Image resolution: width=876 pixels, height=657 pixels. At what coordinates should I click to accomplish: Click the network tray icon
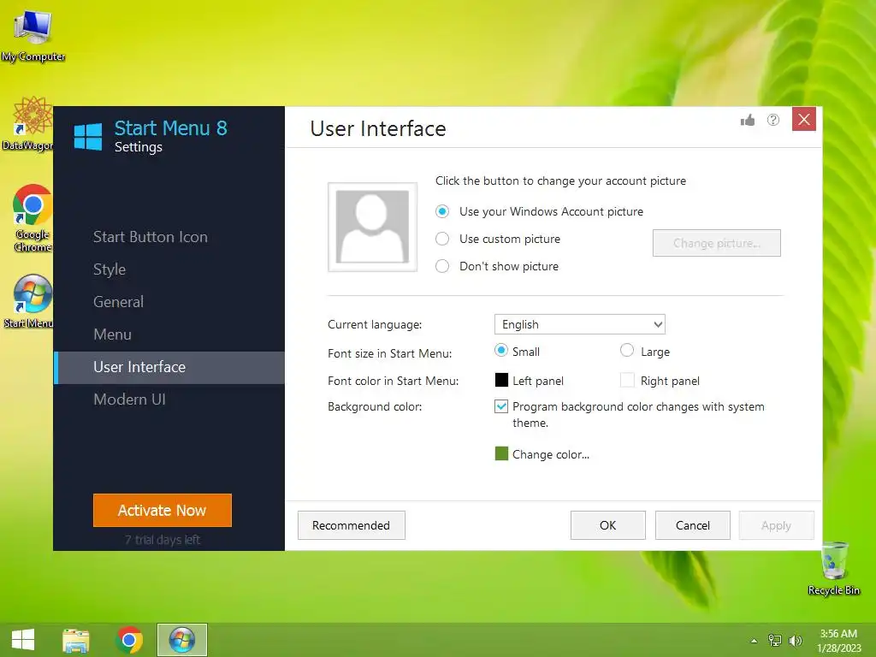[775, 640]
